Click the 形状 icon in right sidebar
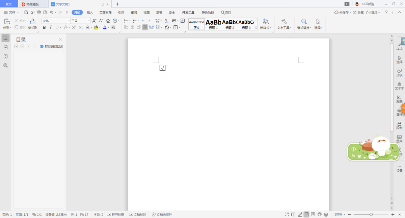 (399, 72)
